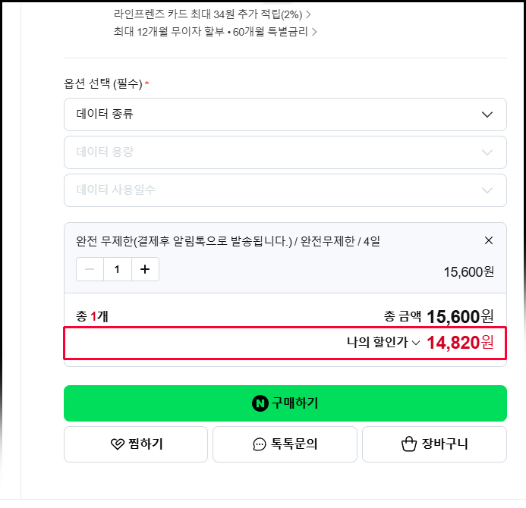Viewport: 526px width, 508px height.
Task: Click the quantity input field showing 1
Action: click(117, 269)
